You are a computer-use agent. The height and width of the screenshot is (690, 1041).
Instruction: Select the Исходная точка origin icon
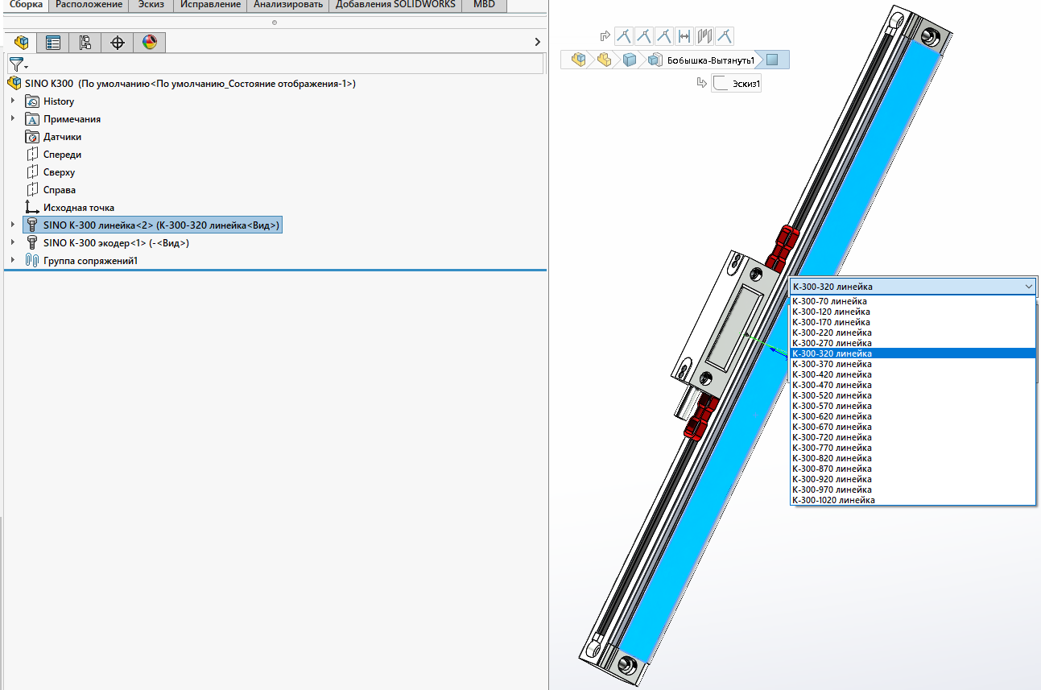coord(32,208)
